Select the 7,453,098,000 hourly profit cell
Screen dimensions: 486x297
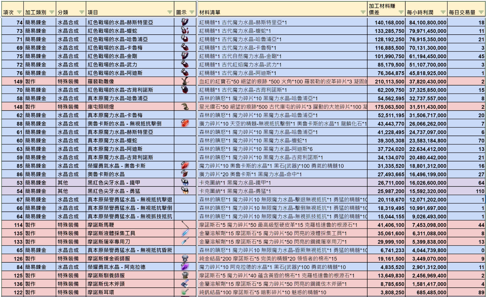pyautogui.click(x=426, y=225)
